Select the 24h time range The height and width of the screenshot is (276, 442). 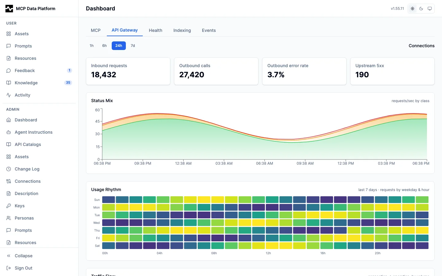coord(119,46)
